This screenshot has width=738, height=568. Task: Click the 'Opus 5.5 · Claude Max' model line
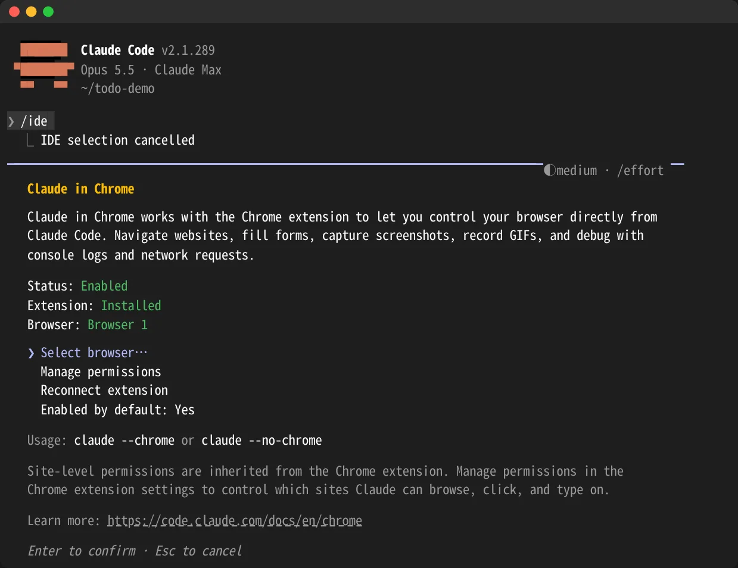(x=151, y=70)
